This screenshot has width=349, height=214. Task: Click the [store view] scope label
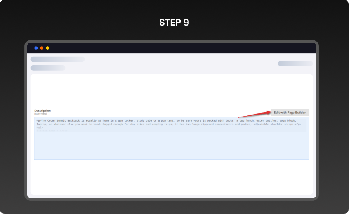(40, 114)
